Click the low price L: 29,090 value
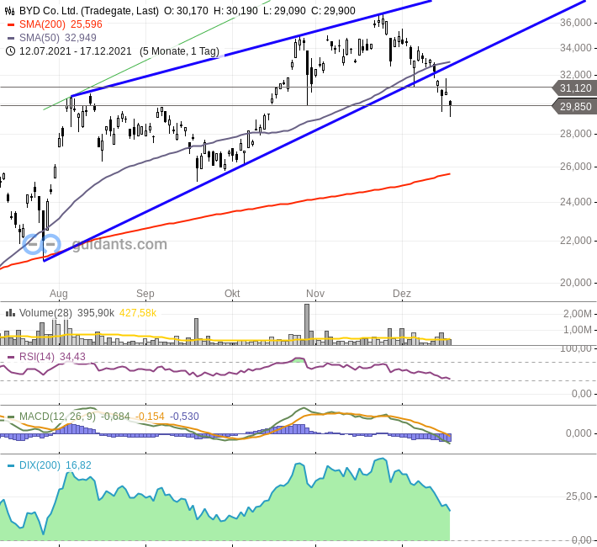The image size is (597, 547). [x=284, y=11]
